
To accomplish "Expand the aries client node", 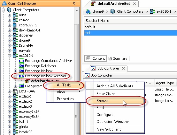I will coord(10,15).
